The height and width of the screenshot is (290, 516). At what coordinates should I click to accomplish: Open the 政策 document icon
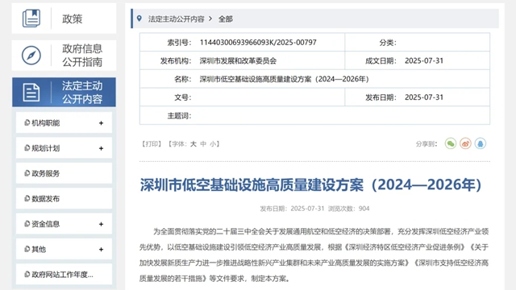click(31, 19)
